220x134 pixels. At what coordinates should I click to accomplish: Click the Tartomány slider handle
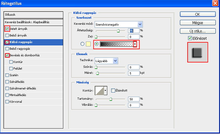(111, 99)
